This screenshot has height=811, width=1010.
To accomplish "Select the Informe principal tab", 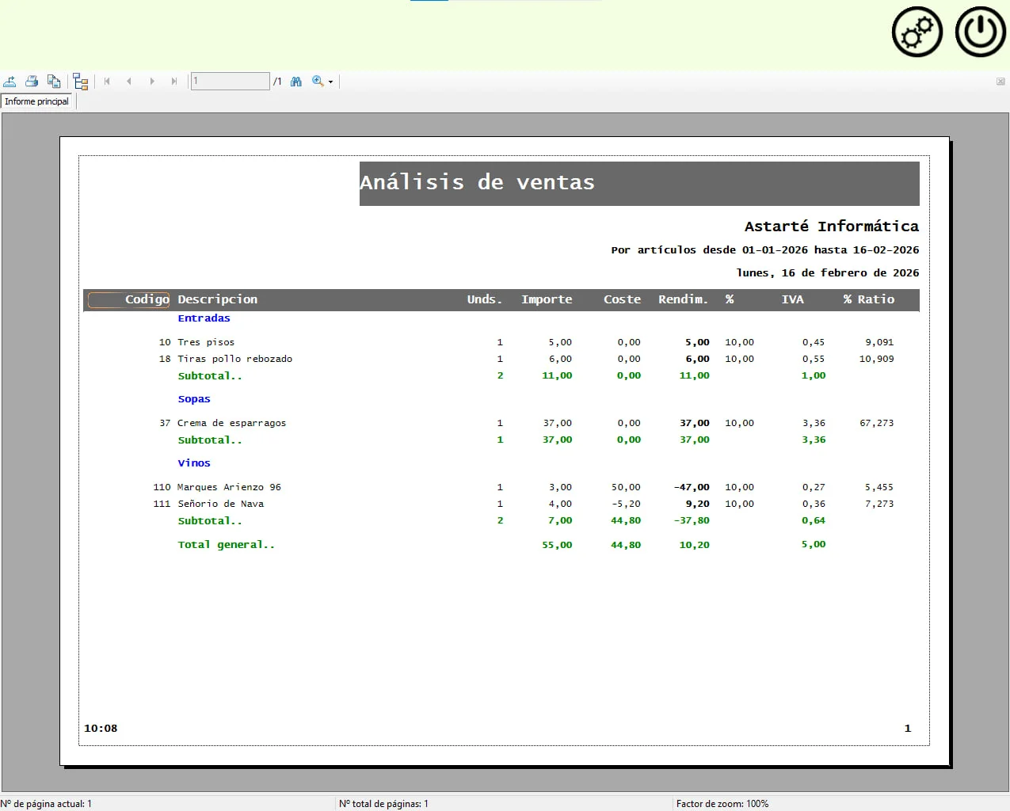I will pos(37,101).
